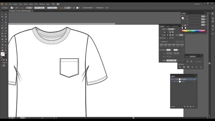Choose Bevel Join corner in Stroke panel
Screen dimensions: 215x121
coord(173,35)
